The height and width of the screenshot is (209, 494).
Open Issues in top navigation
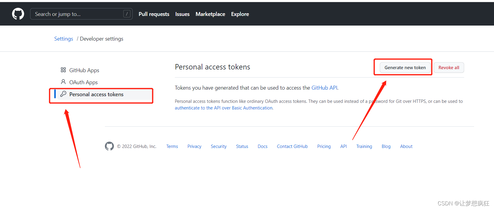(x=182, y=14)
